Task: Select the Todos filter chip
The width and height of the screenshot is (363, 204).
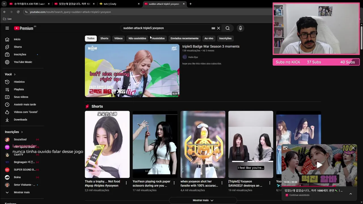Action: [x=91, y=38]
